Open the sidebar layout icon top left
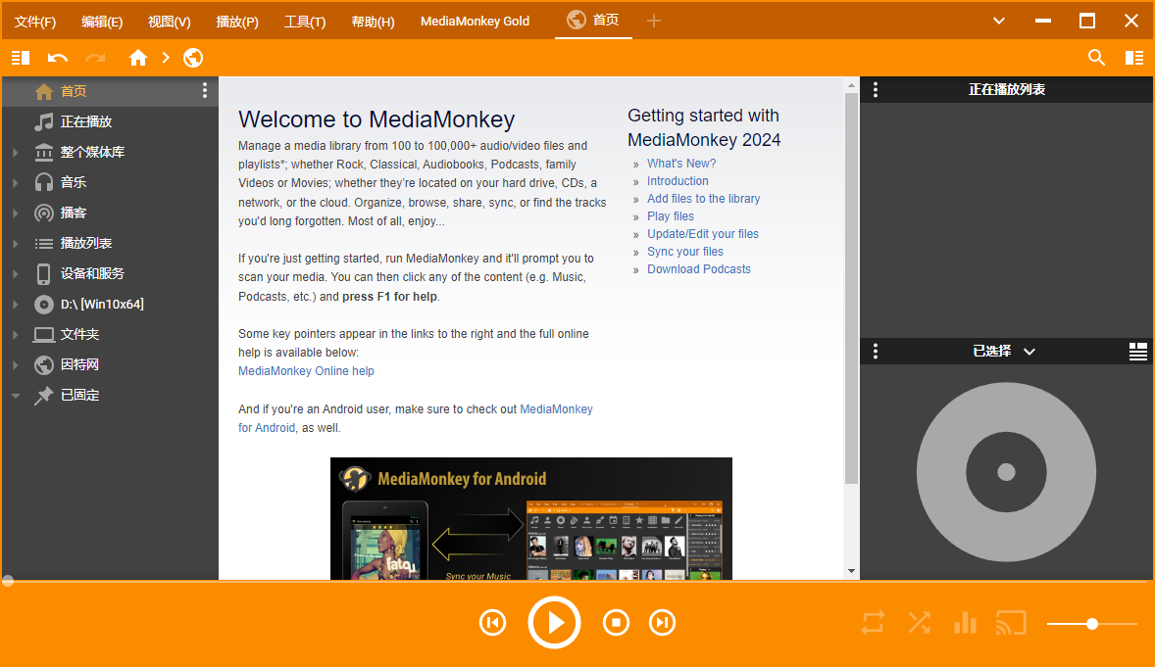Viewport: 1155px width, 667px height. pyautogui.click(x=20, y=58)
